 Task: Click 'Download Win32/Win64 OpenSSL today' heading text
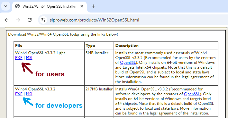point(63,34)
